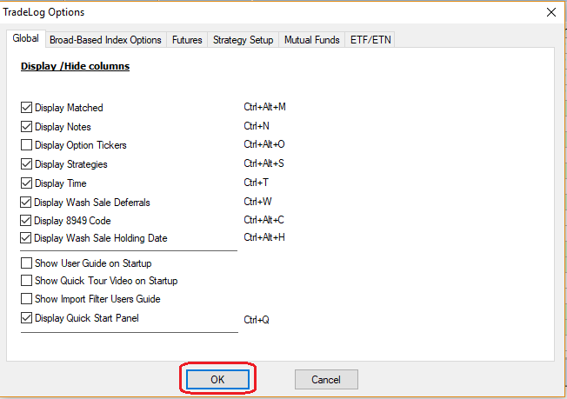The image size is (567, 399).
Task: Open the Futures tab
Action: pos(187,40)
